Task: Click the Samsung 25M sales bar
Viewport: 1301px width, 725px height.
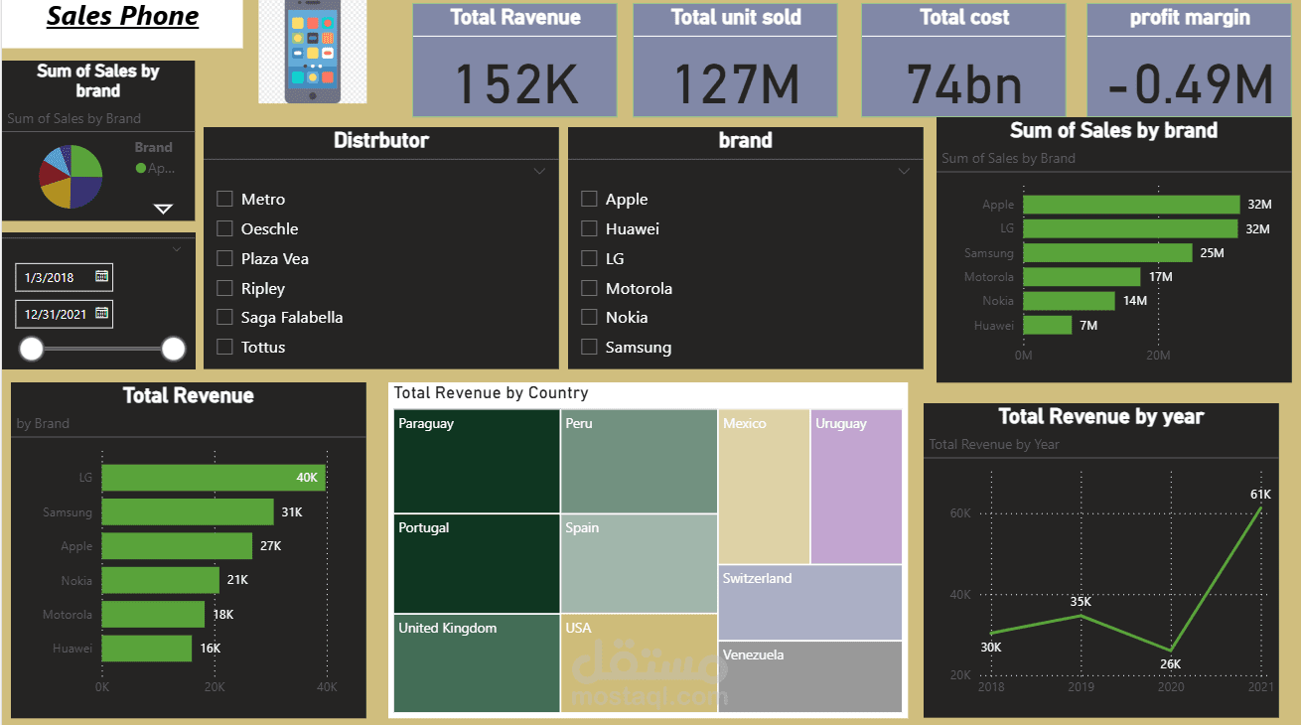Action: (1108, 252)
